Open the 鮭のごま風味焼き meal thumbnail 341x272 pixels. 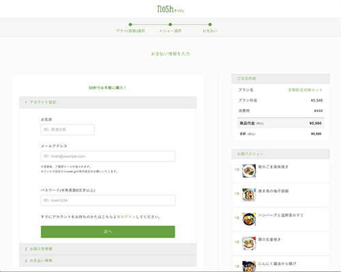(249, 170)
